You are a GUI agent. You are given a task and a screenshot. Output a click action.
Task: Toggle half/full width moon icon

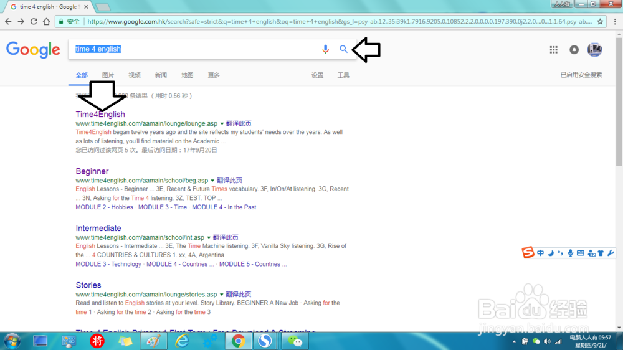click(551, 253)
